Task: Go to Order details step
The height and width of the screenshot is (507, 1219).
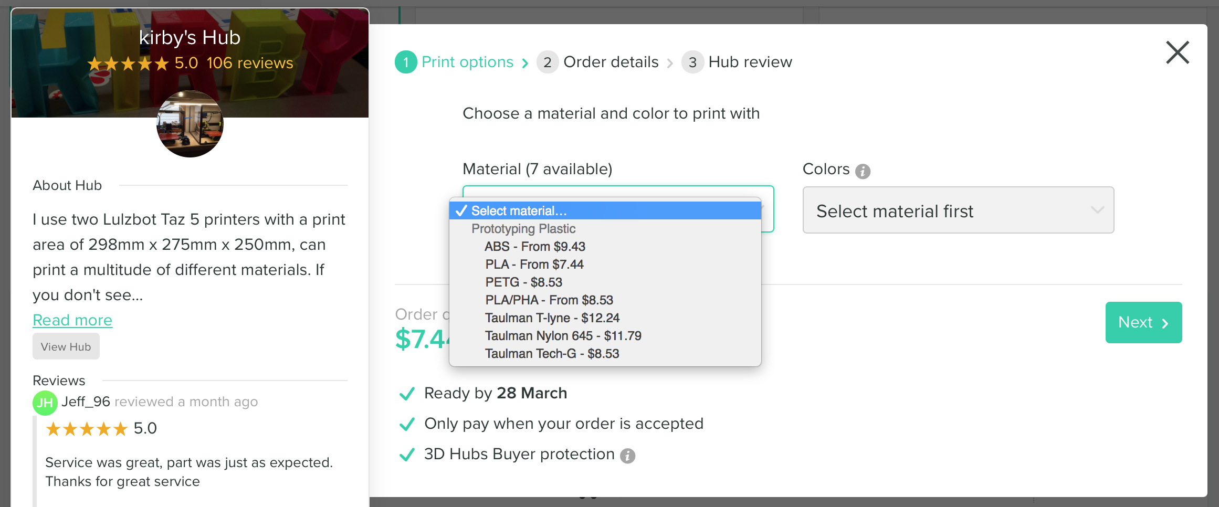Action: point(611,62)
